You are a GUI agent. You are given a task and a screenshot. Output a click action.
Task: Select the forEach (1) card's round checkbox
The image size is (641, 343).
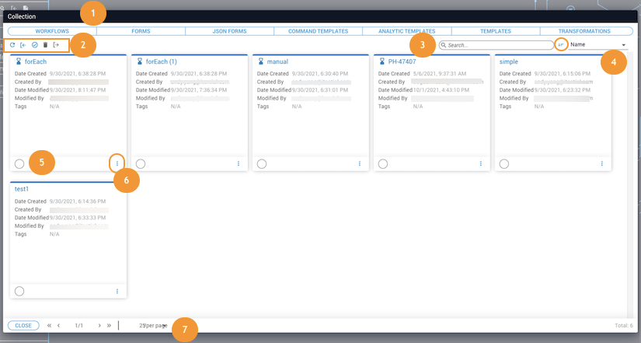(x=141, y=164)
